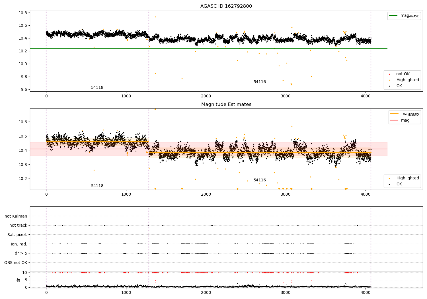Select the mag AGASC legend label in top plot
The image size is (427, 299).
(x=410, y=16)
